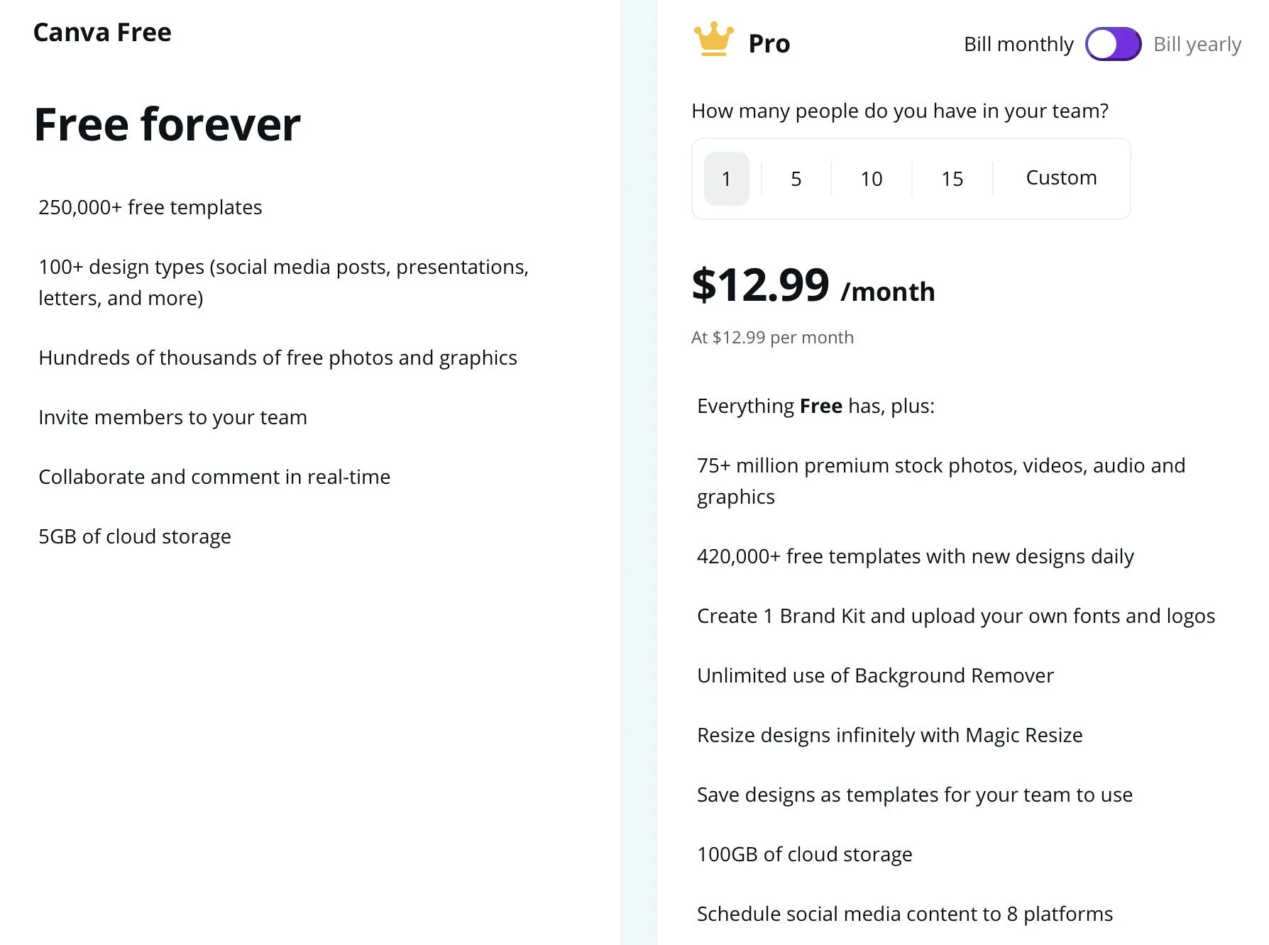Select the Magic Resize feature text
Screen dimensions: 1269x945
click(x=889, y=735)
